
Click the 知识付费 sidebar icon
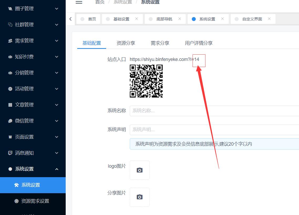click(x=10, y=57)
